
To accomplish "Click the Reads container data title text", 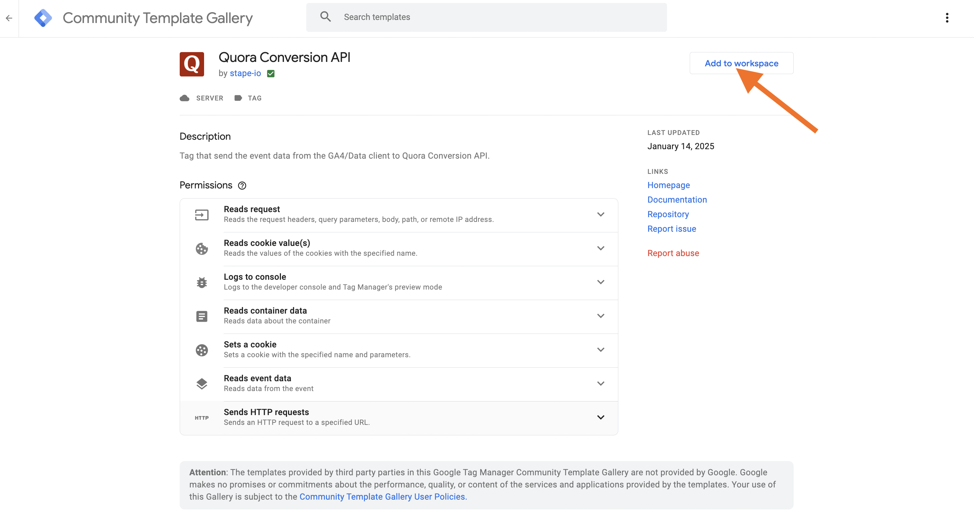I will (x=265, y=311).
